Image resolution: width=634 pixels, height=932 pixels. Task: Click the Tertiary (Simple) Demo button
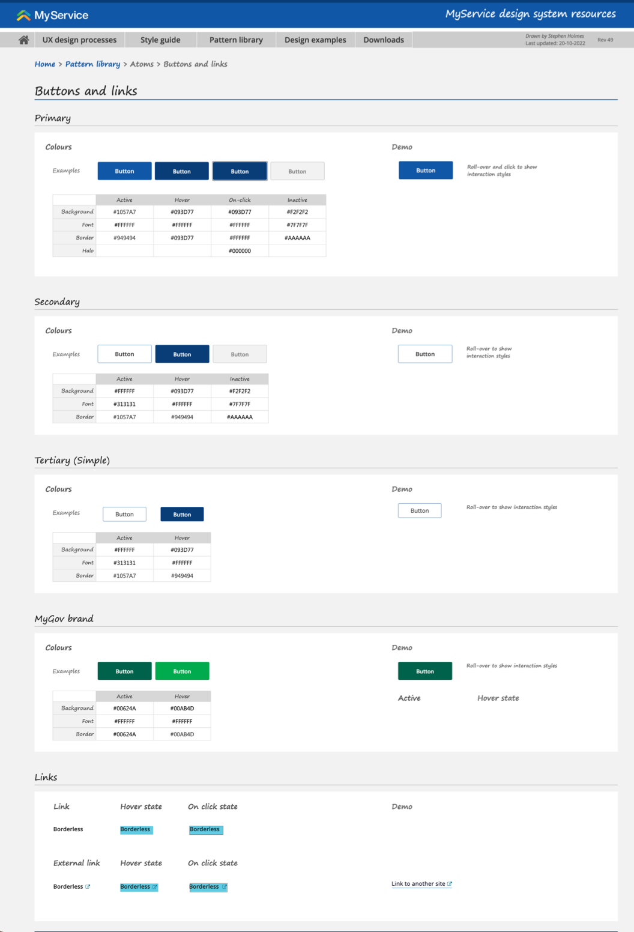[420, 510]
